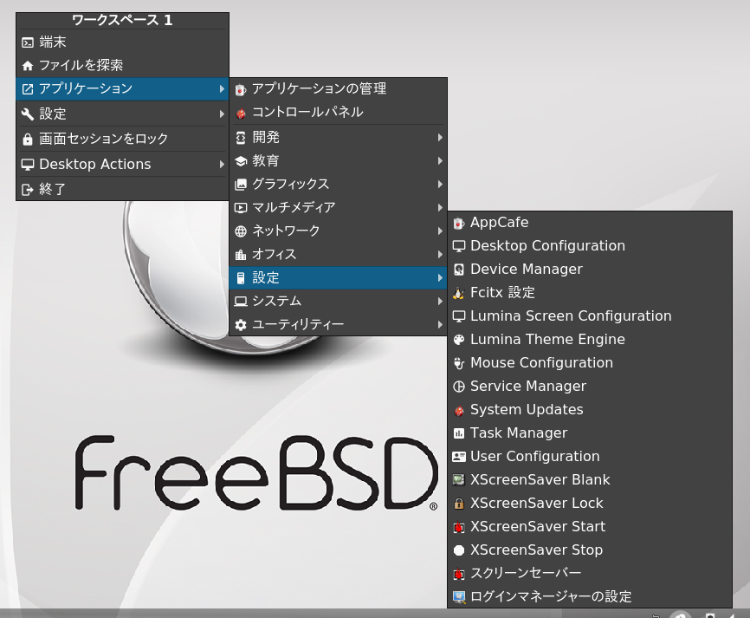Expand the 設定 arrow in the main menu

click(222, 114)
